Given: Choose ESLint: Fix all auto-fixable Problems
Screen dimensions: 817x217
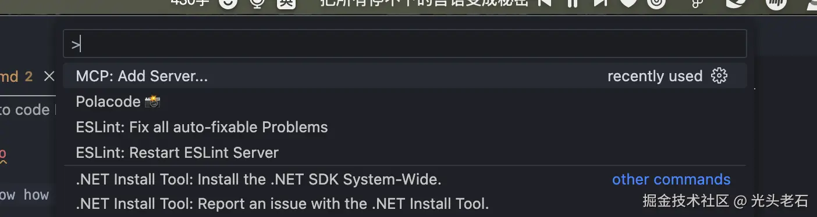Looking at the screenshot, I should (405, 127).
